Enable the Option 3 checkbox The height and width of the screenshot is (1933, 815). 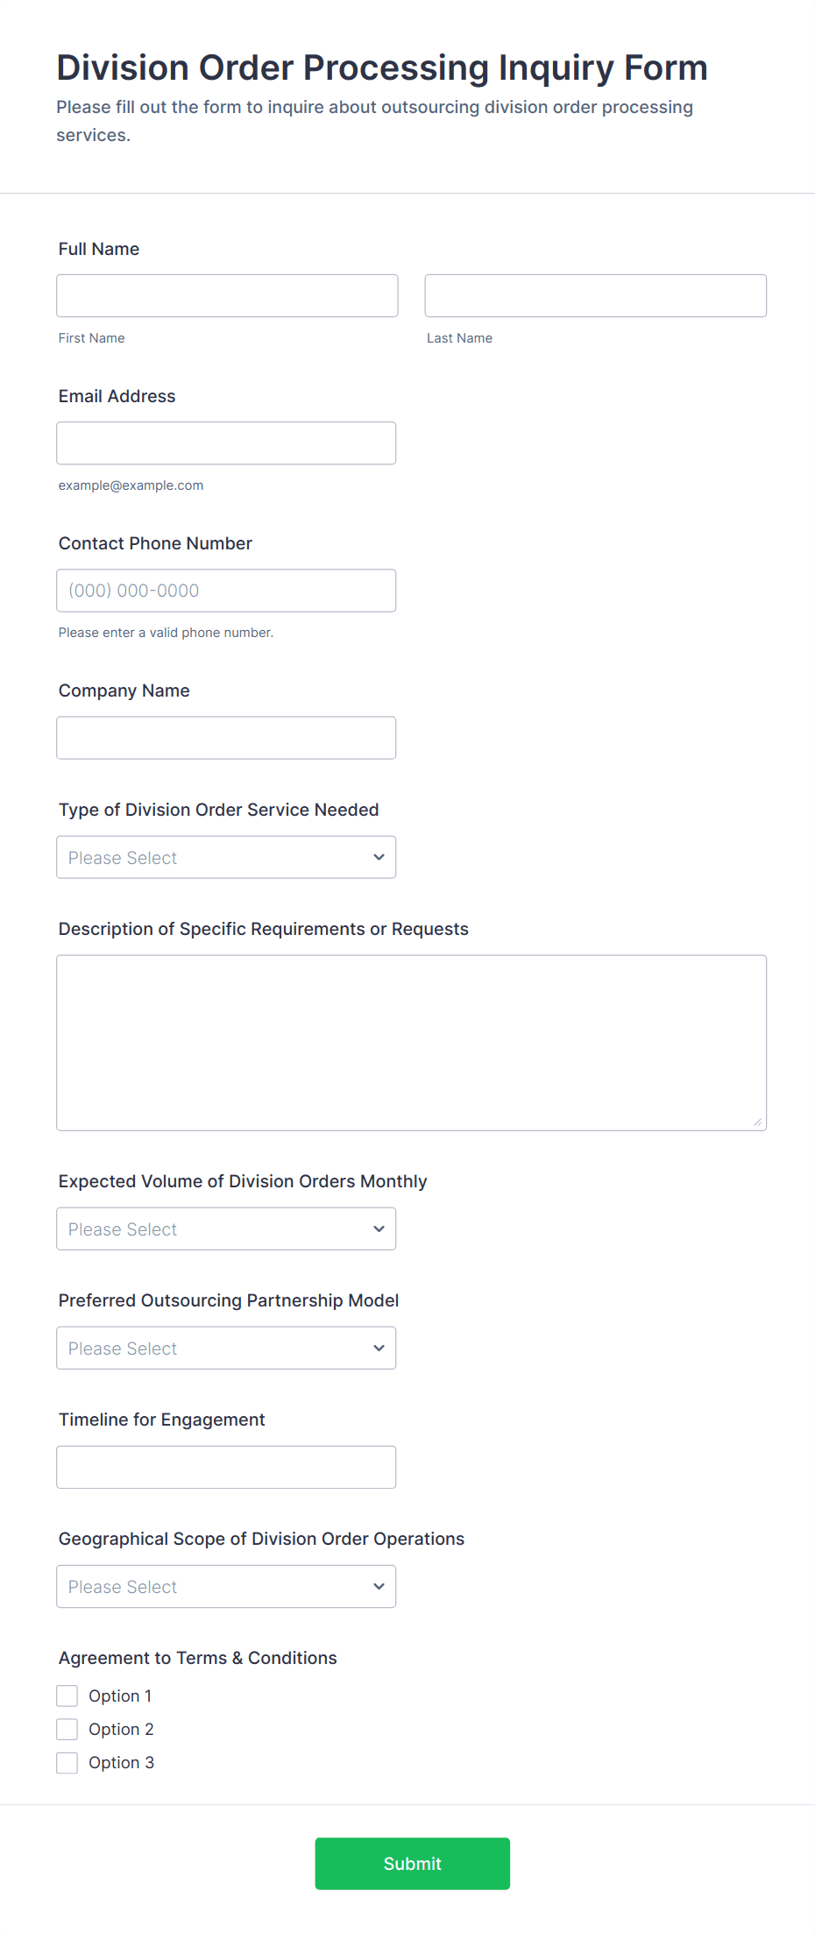click(x=67, y=1762)
